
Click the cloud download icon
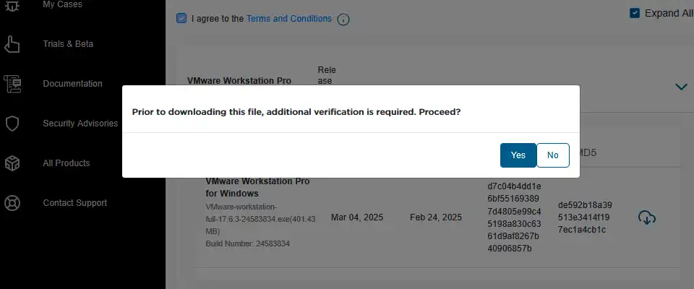[646, 217]
